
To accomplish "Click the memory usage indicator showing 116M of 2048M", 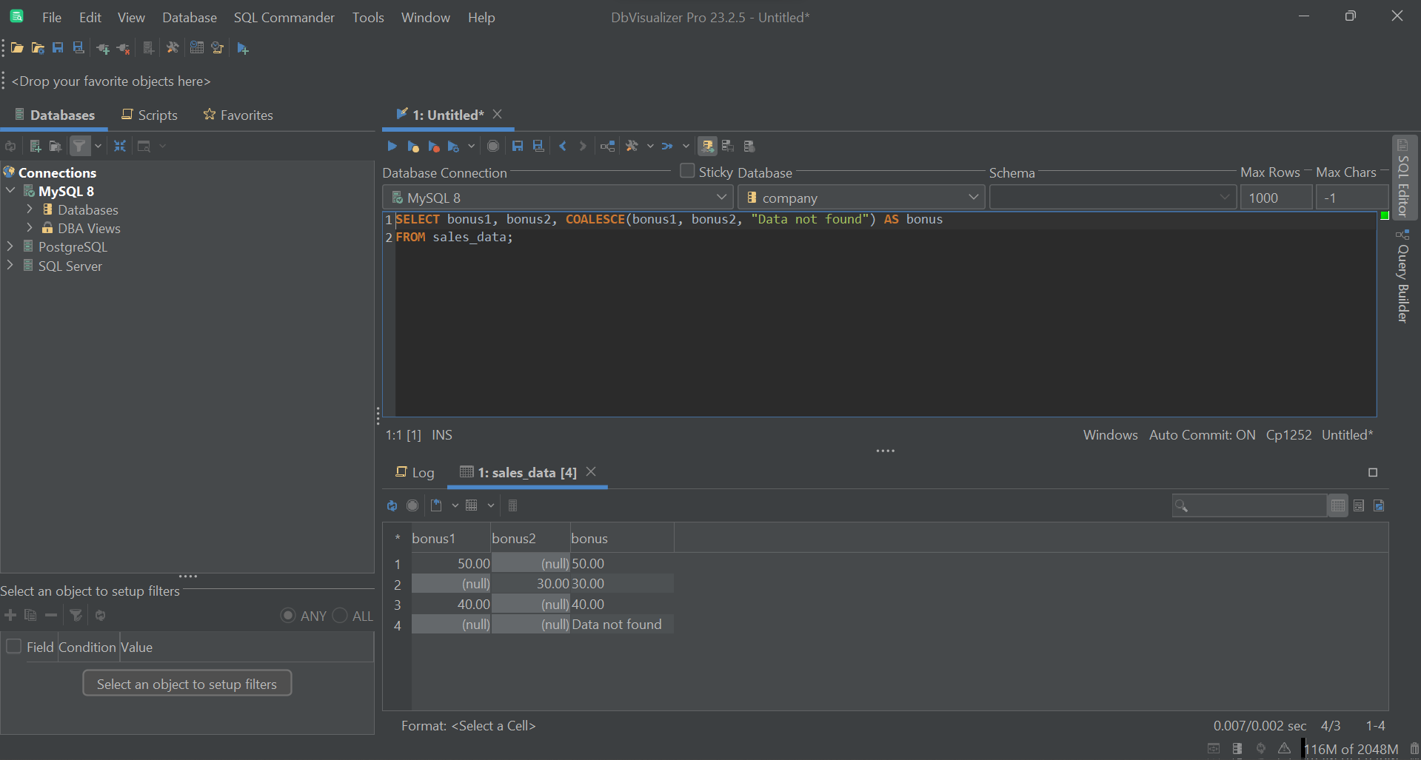I will (x=1351, y=749).
